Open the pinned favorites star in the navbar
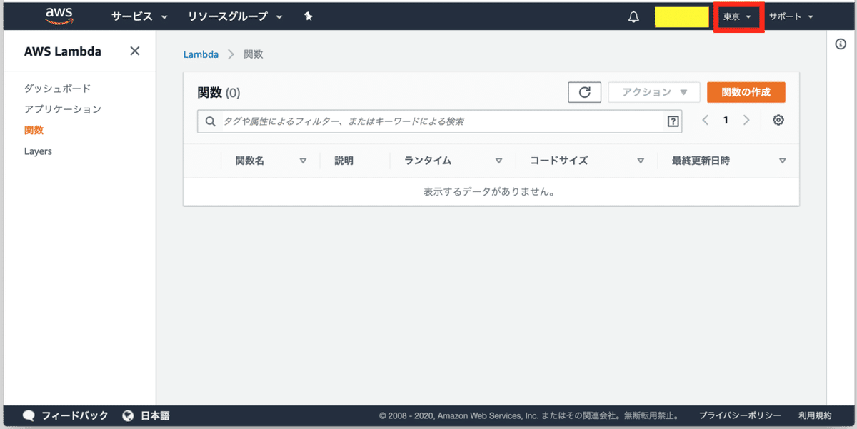This screenshot has height=429, width=857. pos(308,16)
